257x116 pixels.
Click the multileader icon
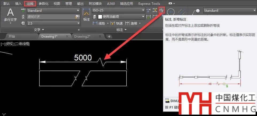point(196,12)
